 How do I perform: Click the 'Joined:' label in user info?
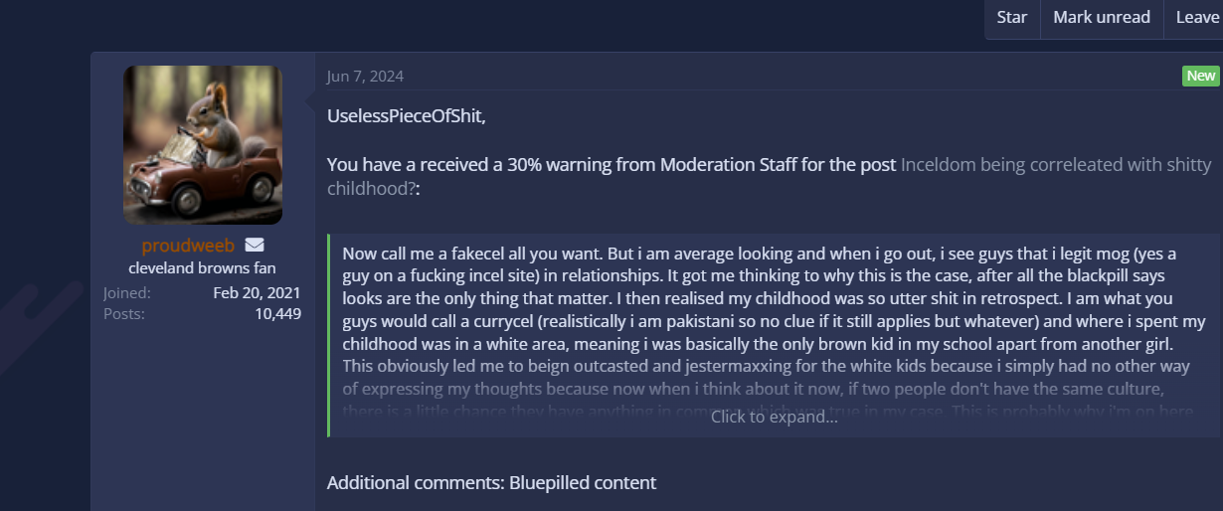(127, 293)
